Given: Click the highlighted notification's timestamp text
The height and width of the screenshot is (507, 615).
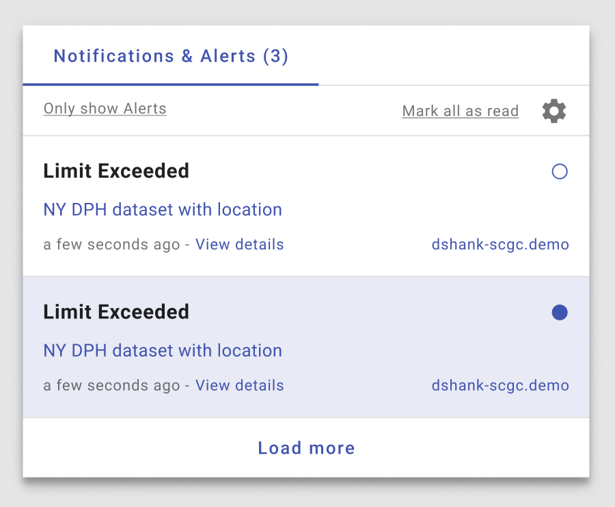Looking at the screenshot, I should pos(111,385).
